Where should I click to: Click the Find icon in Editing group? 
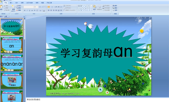tap(115, 6)
